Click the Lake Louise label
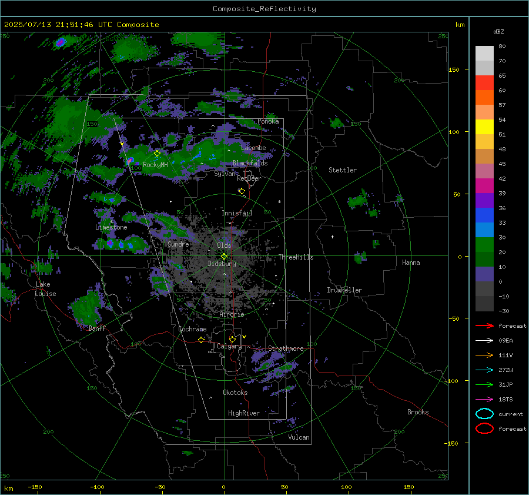 (46, 289)
